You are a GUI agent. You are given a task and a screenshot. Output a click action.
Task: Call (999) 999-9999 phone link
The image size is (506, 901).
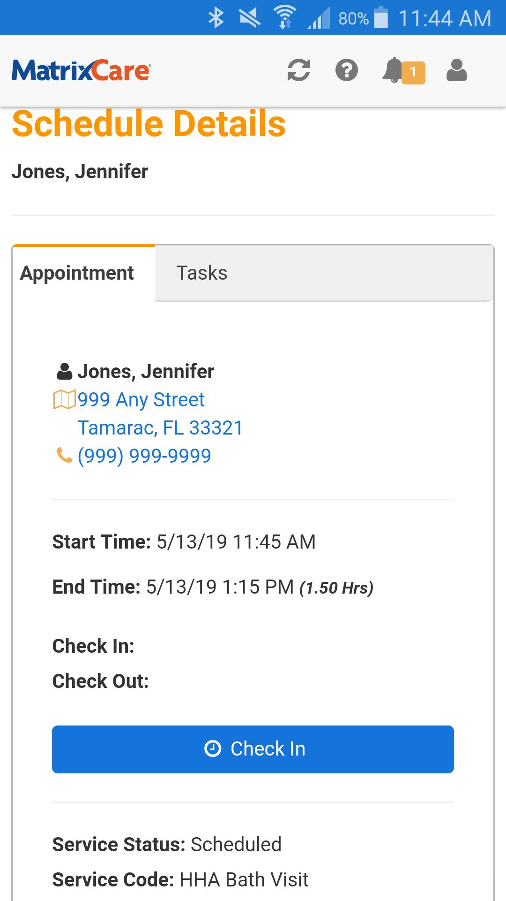click(144, 456)
